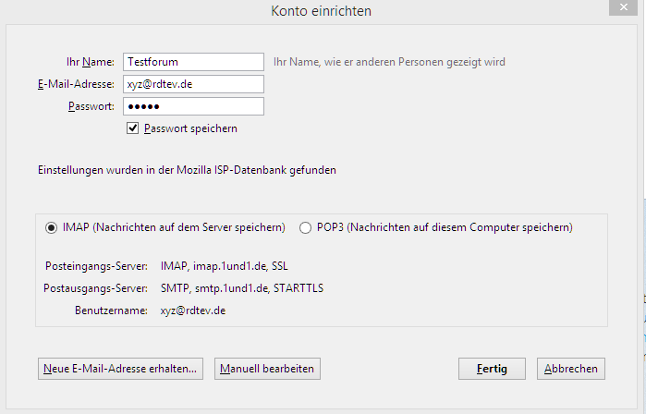
Task: Focus the E-Mail-Adresse input field
Action: tap(193, 84)
